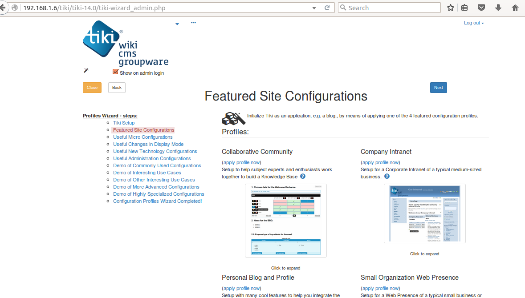Image resolution: width=525 pixels, height=298 pixels.
Task: Open Configuration Profiles Wizard Completed! step
Action: (x=157, y=201)
